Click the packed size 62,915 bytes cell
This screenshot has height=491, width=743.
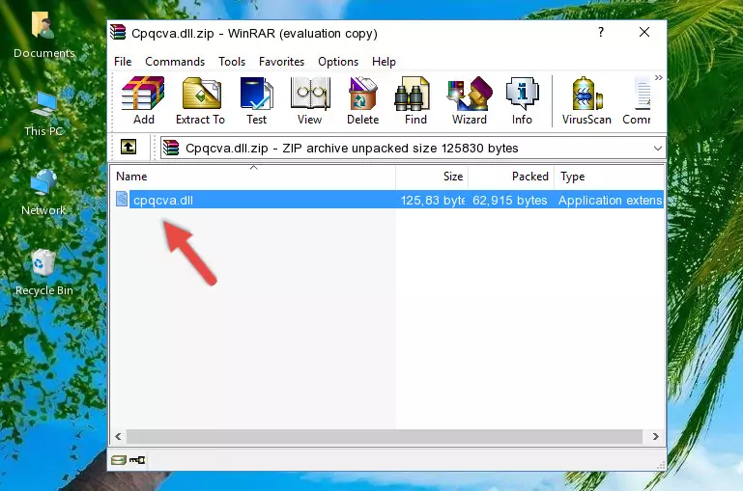click(x=509, y=200)
